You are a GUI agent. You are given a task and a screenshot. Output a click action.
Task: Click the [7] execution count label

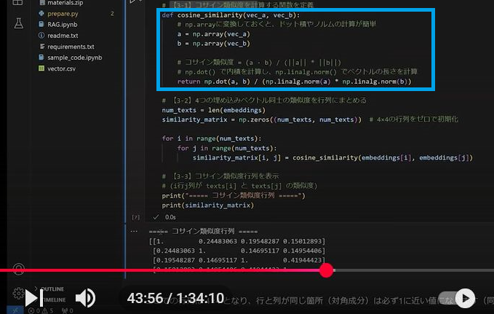136,217
